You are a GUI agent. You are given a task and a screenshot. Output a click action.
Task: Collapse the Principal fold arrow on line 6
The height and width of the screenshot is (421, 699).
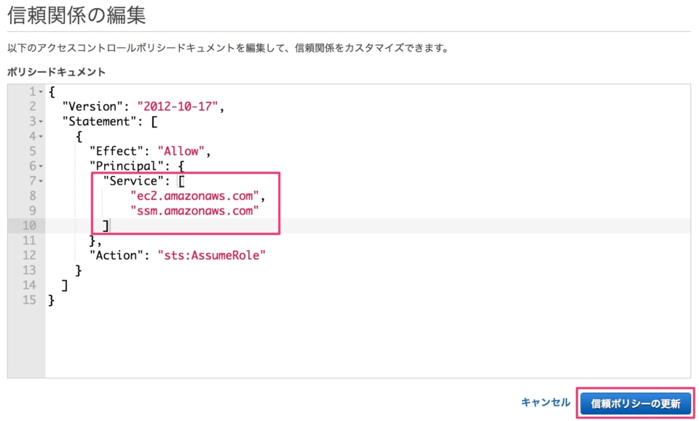(41, 166)
